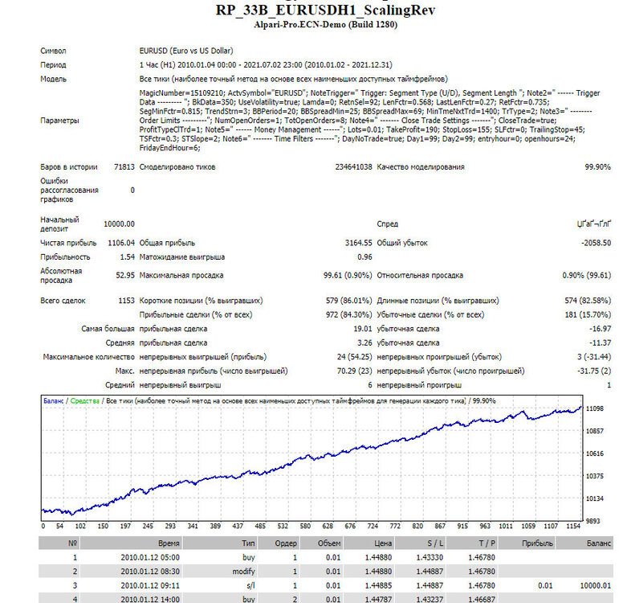Click average loss trade value -11.37
Viewport: 619px width, 603px height.
[x=600, y=343]
